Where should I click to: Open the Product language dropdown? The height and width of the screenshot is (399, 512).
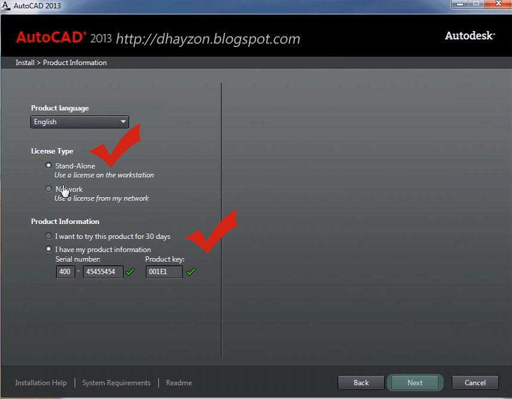tap(80, 122)
